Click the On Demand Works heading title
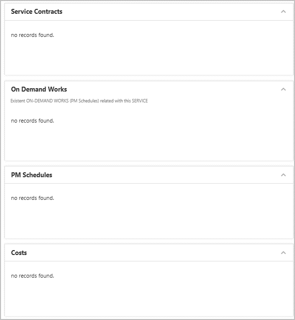The image size is (295, 320). pyautogui.click(x=39, y=90)
